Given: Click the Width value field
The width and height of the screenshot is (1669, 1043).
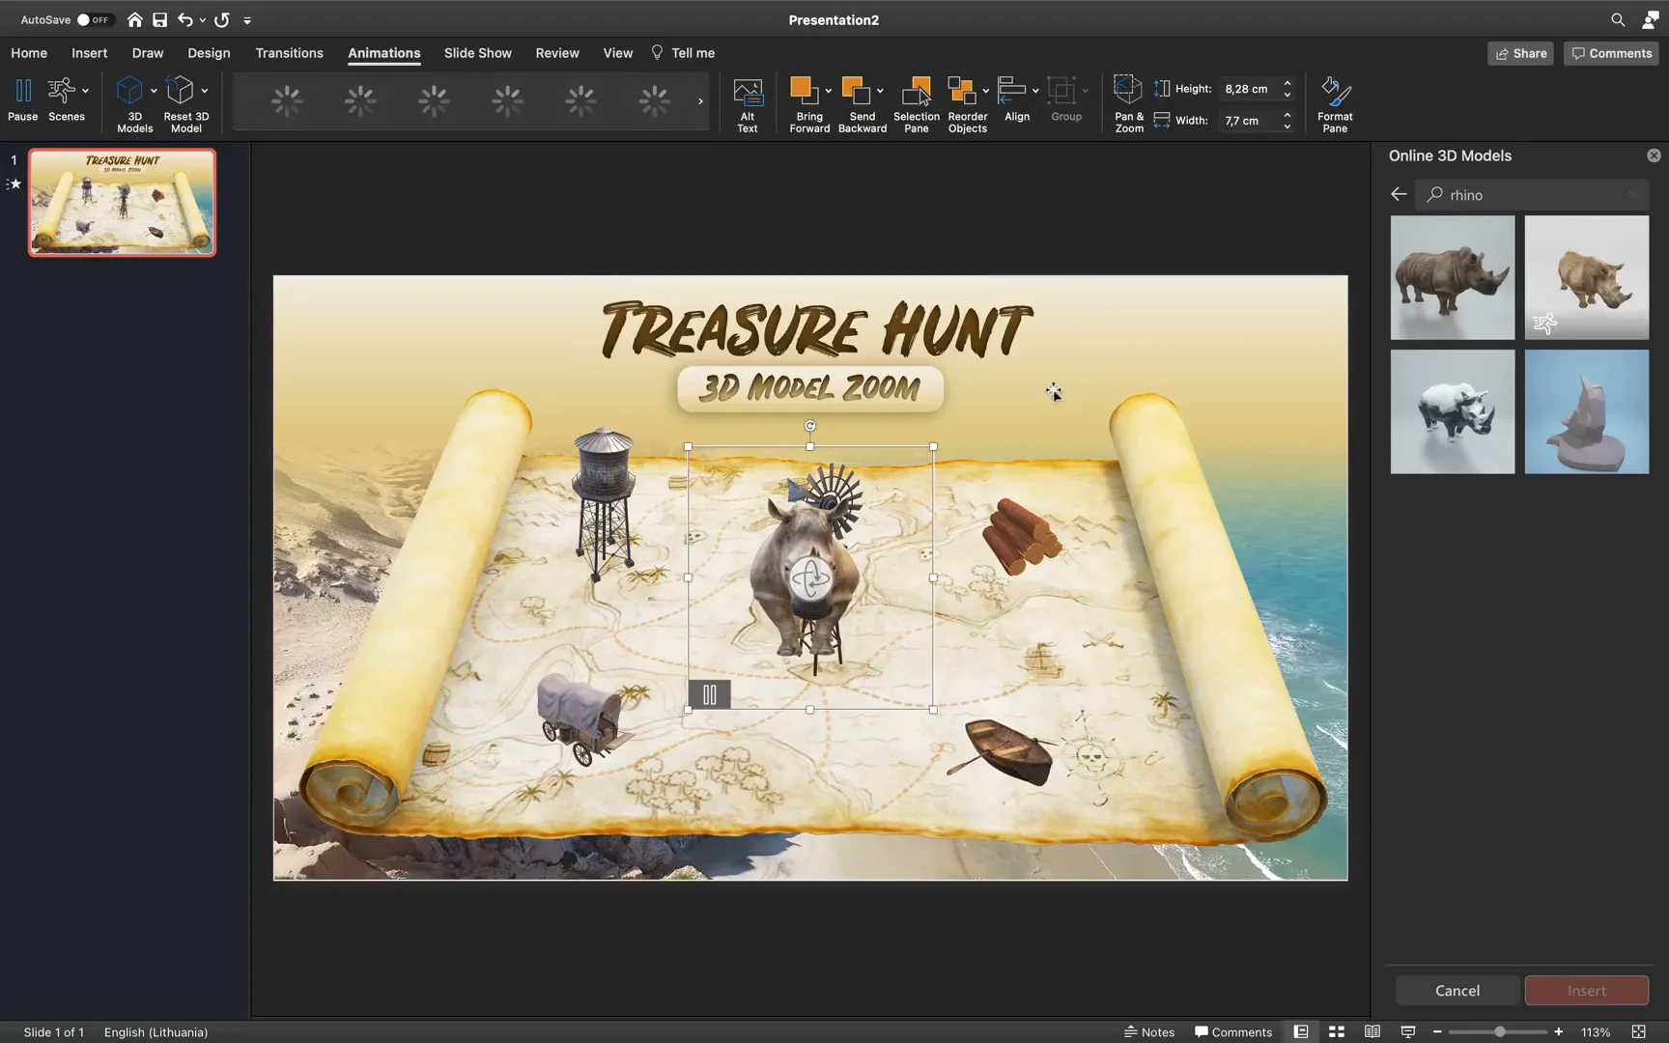Looking at the screenshot, I should click(1250, 121).
